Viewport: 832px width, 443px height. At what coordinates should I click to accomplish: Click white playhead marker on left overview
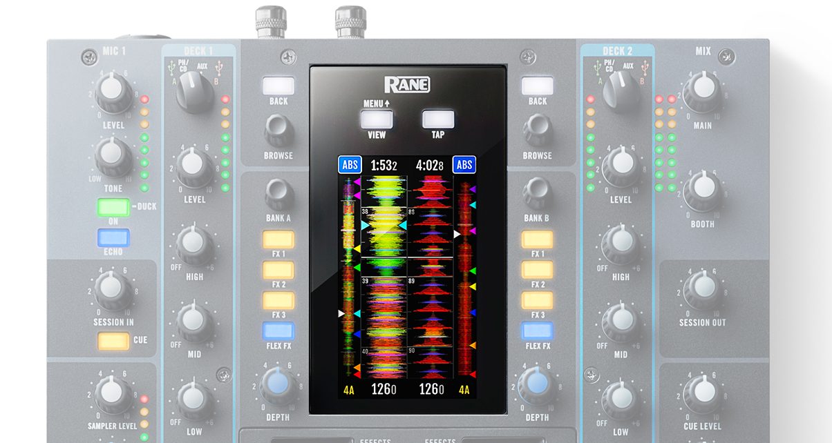341,313
